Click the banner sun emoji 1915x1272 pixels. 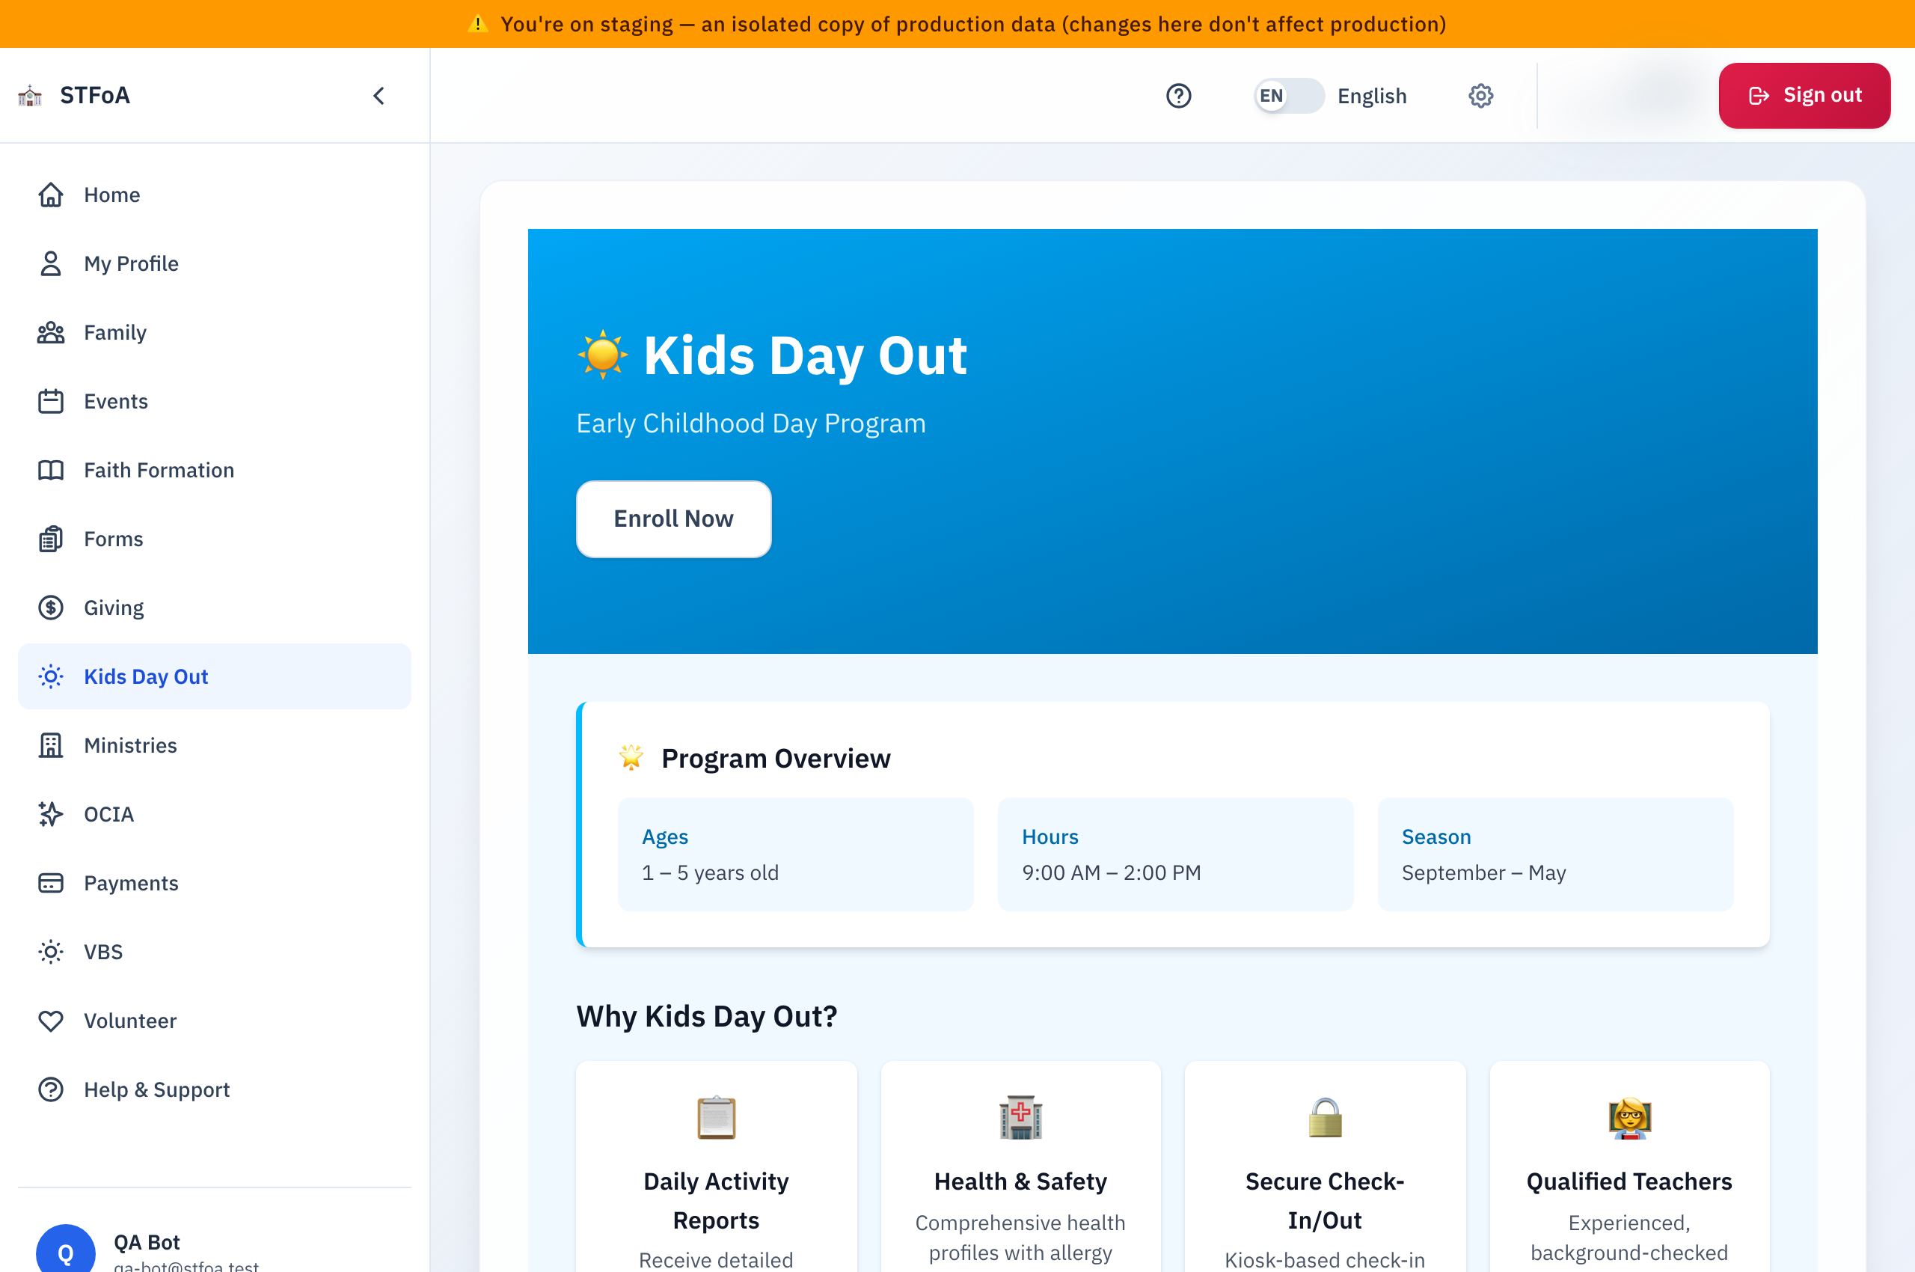pyautogui.click(x=603, y=355)
